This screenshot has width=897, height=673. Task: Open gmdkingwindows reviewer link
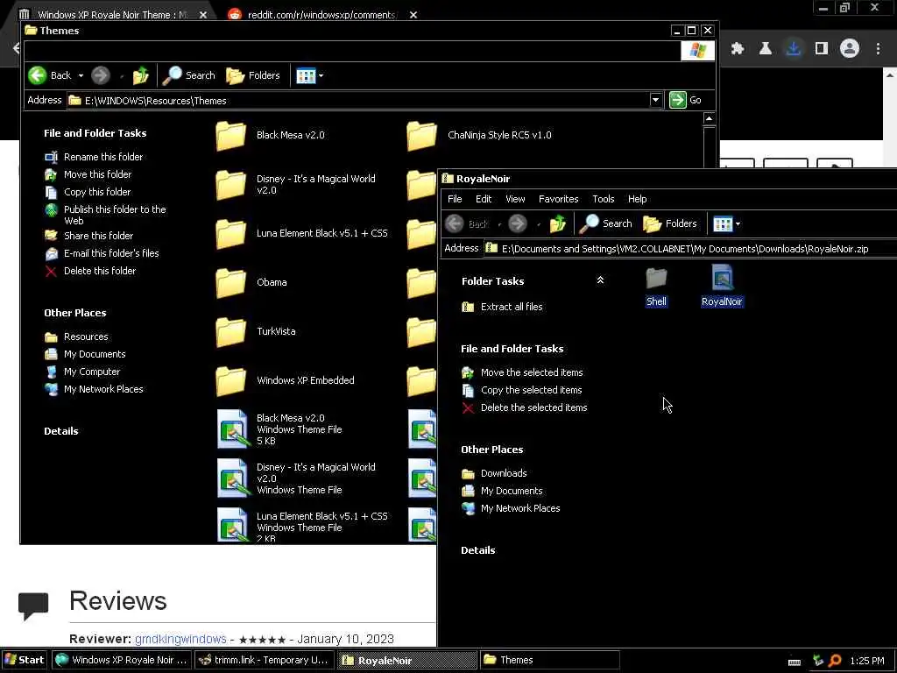(180, 639)
